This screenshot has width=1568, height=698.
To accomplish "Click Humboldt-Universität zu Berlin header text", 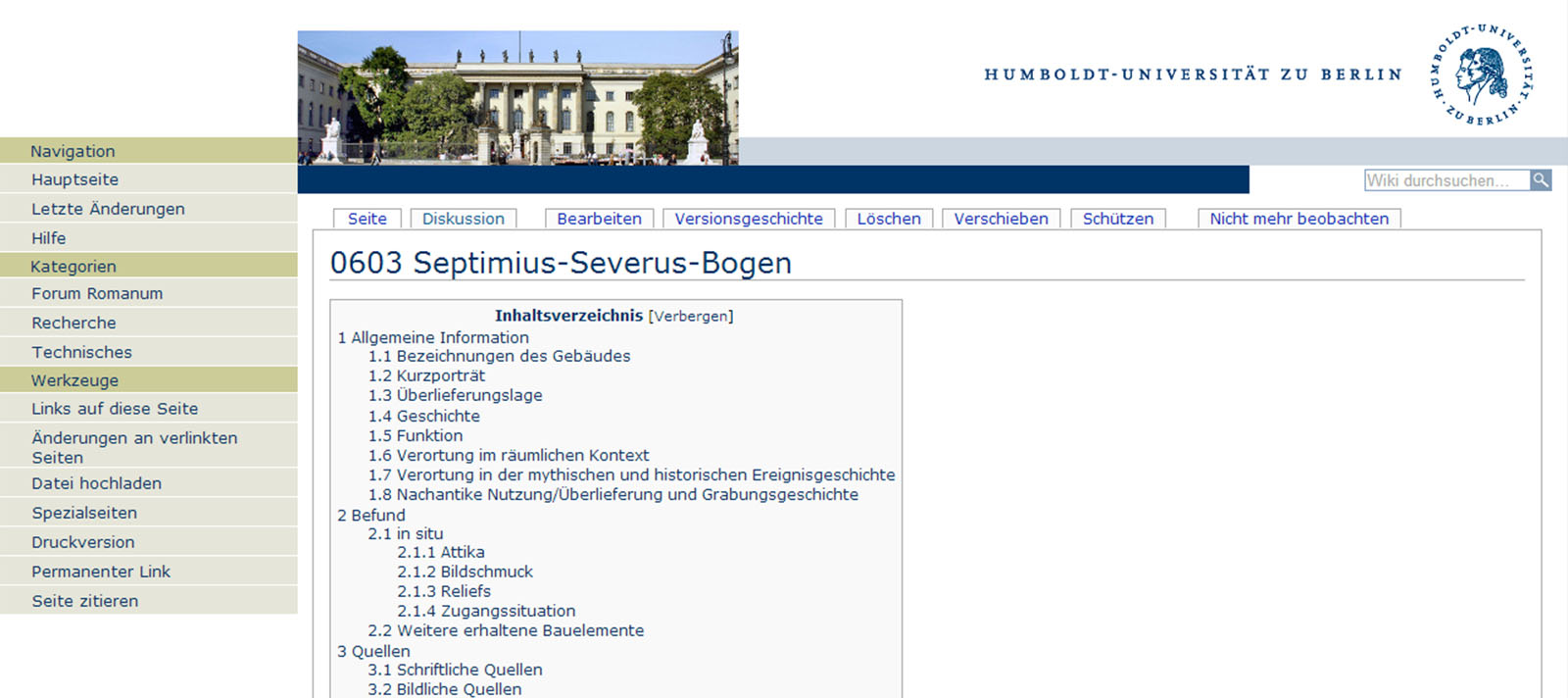I will 1193,75.
